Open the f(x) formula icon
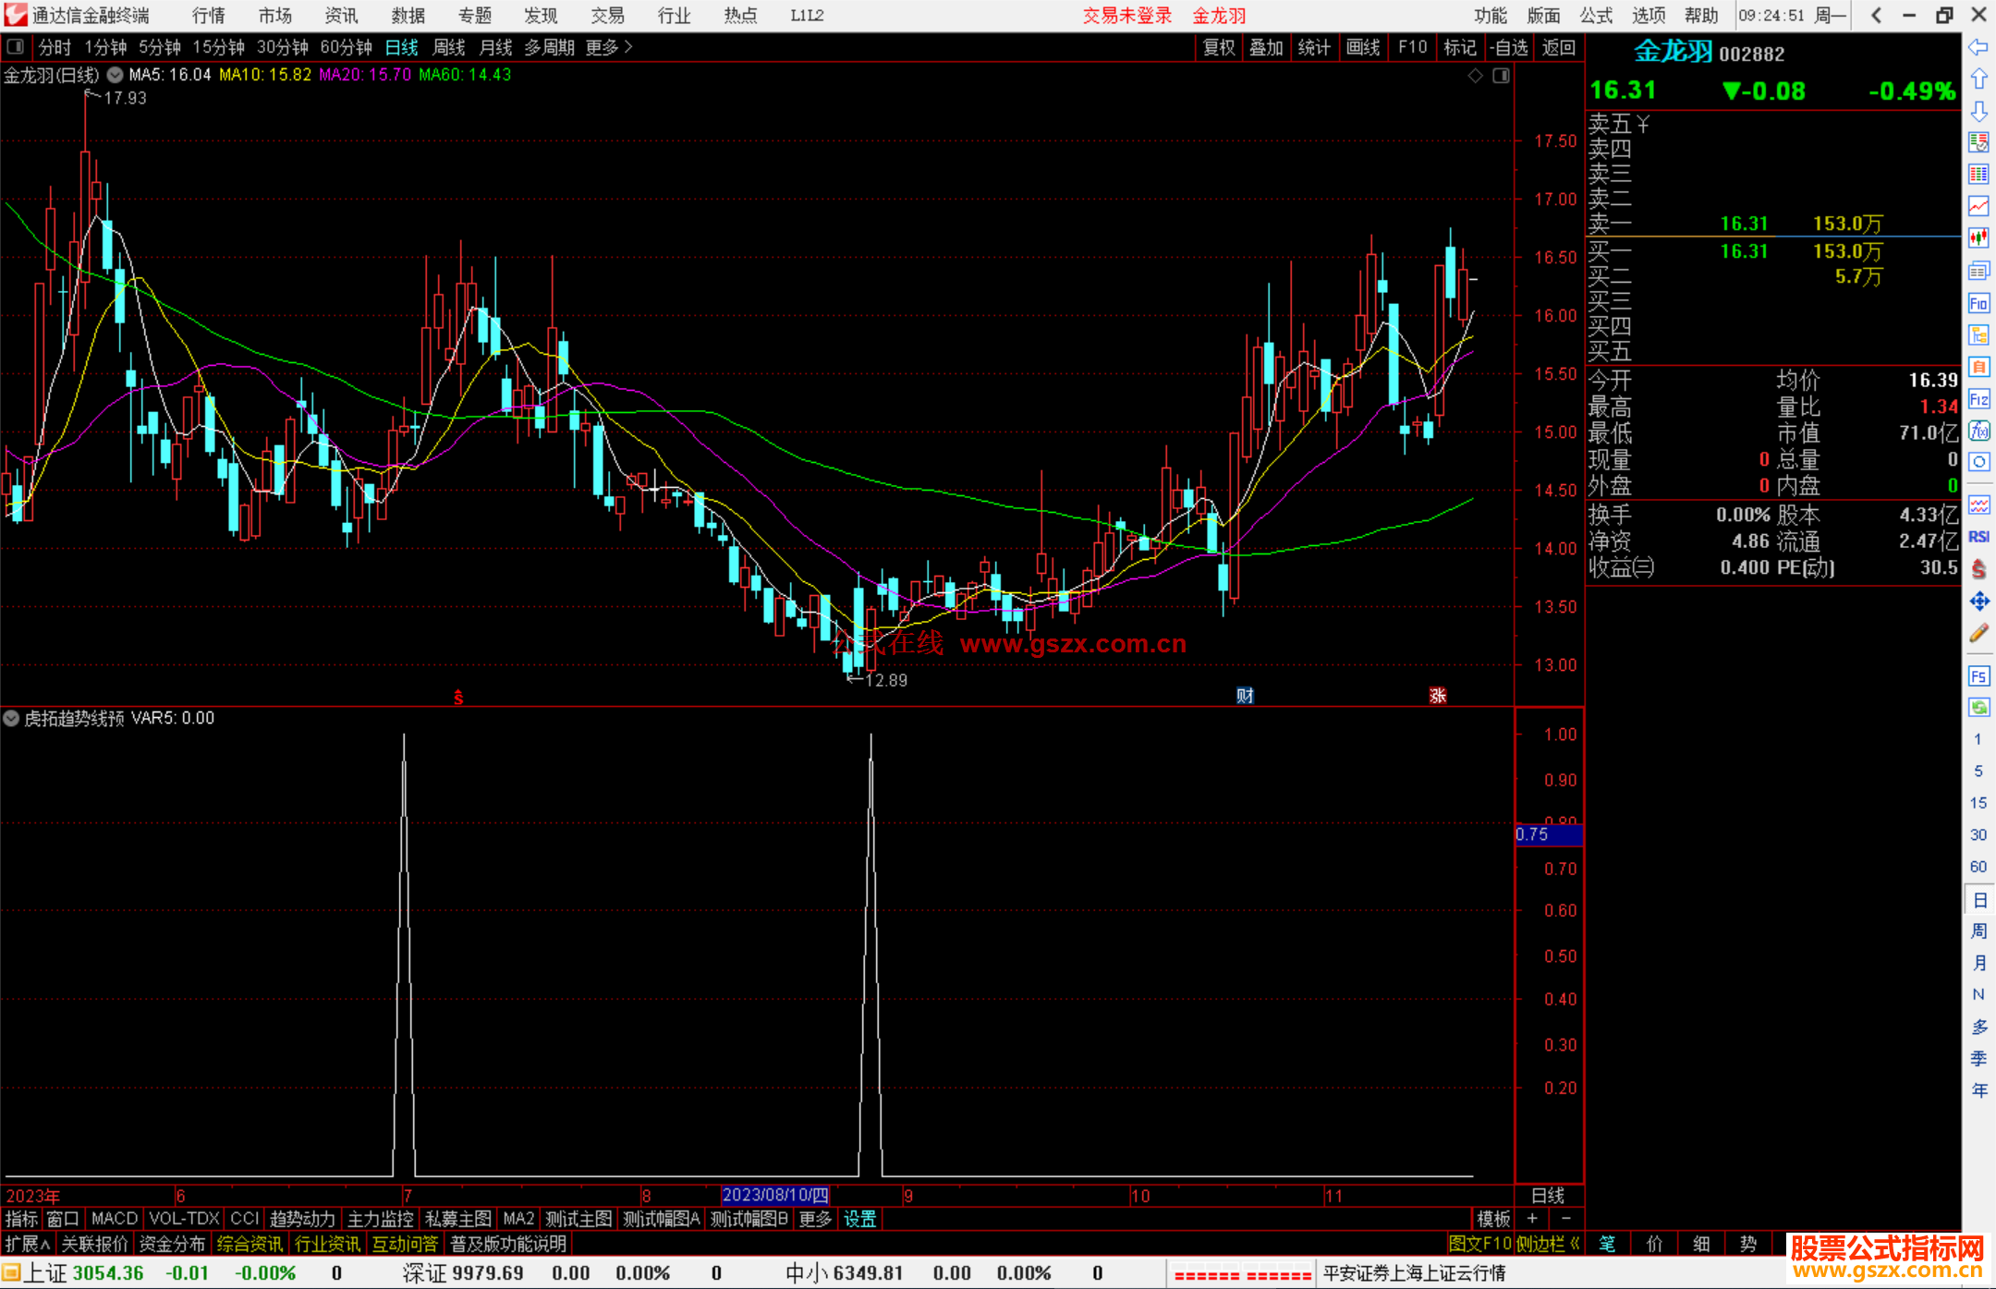1996x1289 pixels. coord(1978,432)
